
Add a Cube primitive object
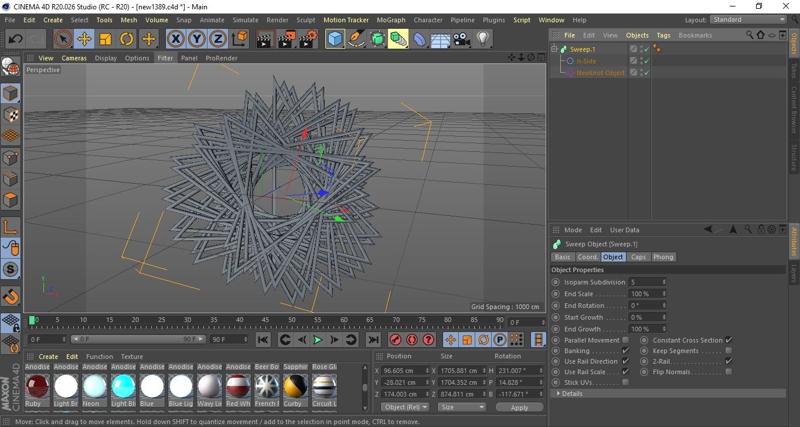pyautogui.click(x=335, y=39)
